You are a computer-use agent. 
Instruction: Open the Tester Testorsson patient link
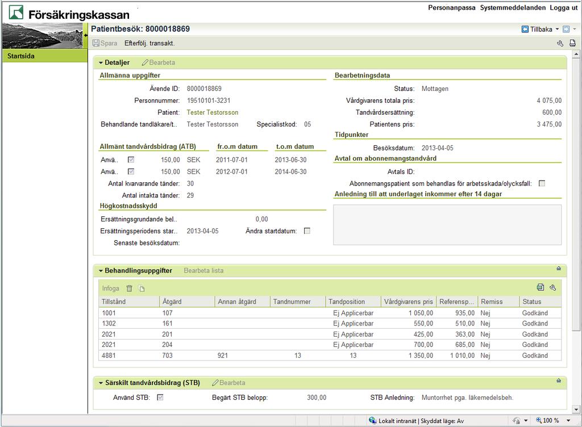tap(213, 112)
